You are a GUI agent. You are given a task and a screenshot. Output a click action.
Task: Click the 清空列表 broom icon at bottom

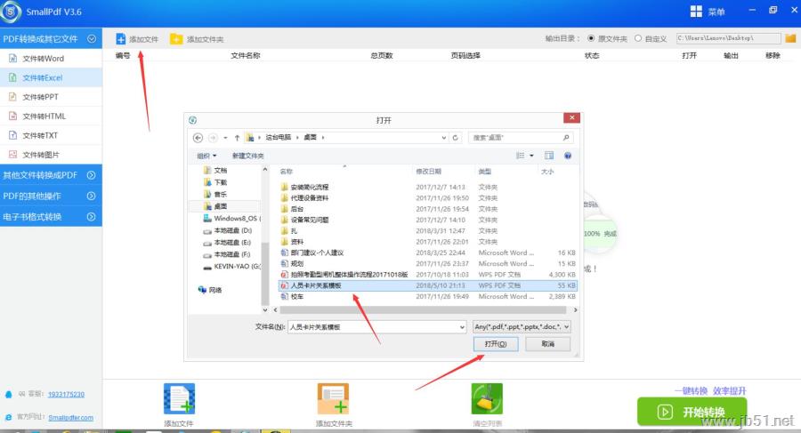[487, 399]
